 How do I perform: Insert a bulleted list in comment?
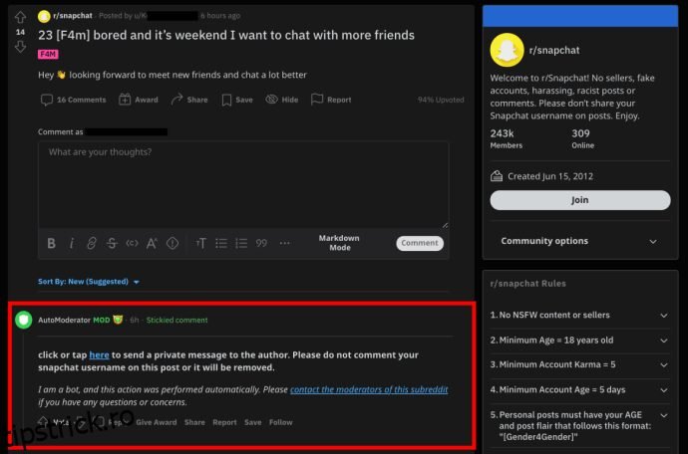point(221,243)
